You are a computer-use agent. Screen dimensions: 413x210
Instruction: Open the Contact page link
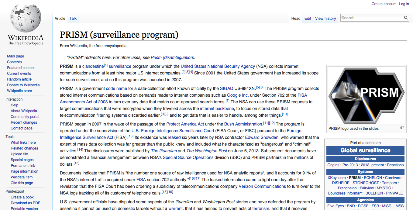[x=22, y=128]
